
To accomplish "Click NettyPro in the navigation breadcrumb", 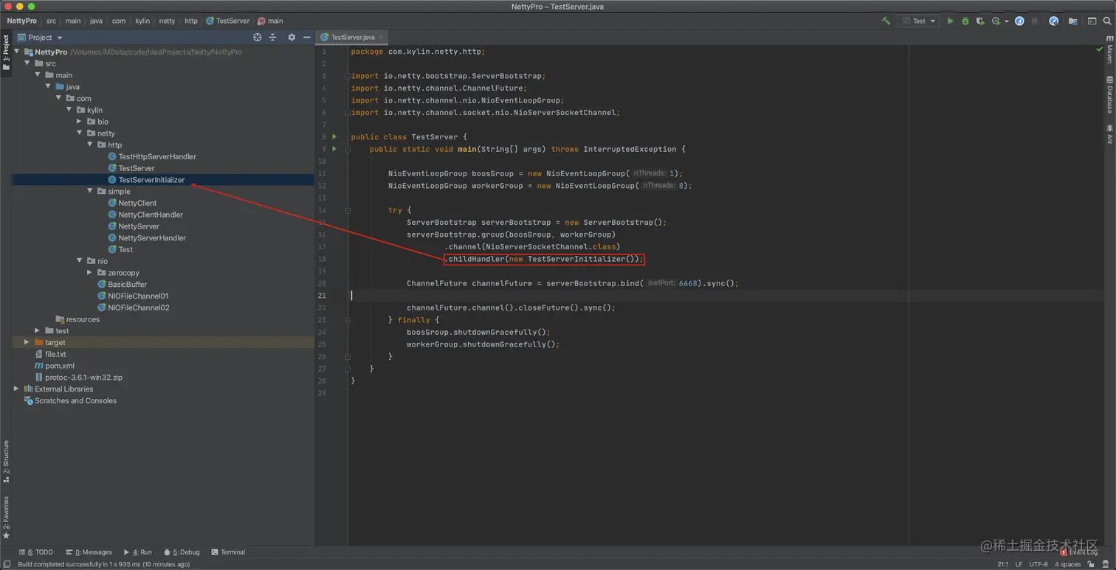I will (x=21, y=21).
